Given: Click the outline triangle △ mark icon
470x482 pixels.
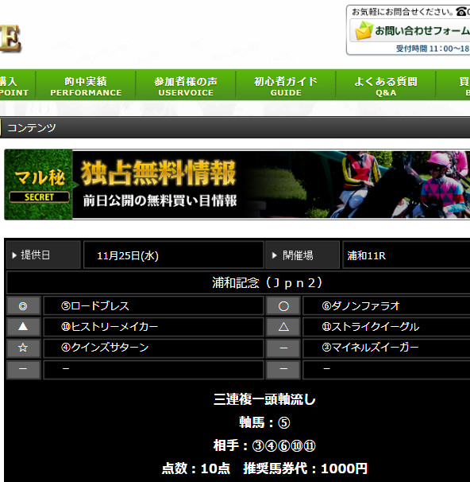Looking at the screenshot, I should click(x=283, y=326).
